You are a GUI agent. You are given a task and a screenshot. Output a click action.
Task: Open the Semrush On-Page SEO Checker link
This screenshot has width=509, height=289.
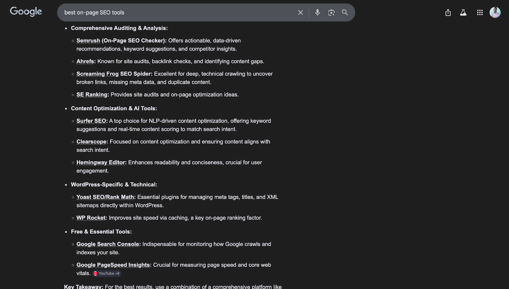(88, 40)
